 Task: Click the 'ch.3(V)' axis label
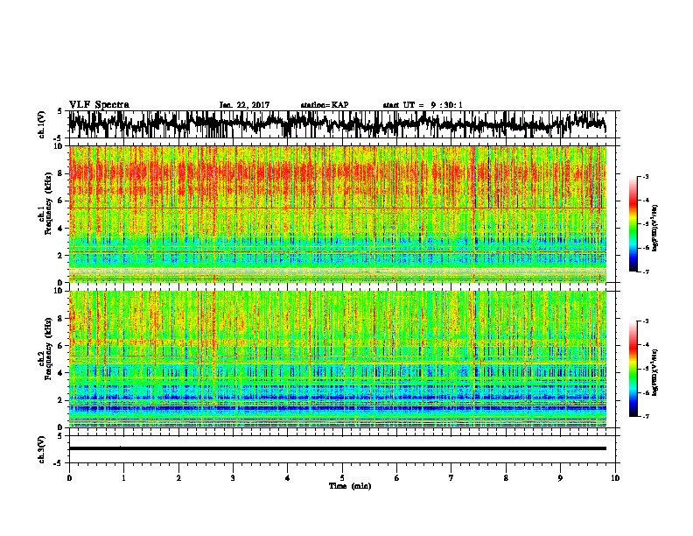[42, 449]
